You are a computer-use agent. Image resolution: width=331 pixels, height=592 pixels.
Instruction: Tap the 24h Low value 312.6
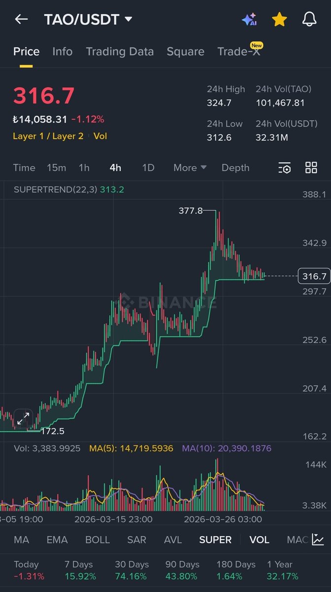(219, 137)
